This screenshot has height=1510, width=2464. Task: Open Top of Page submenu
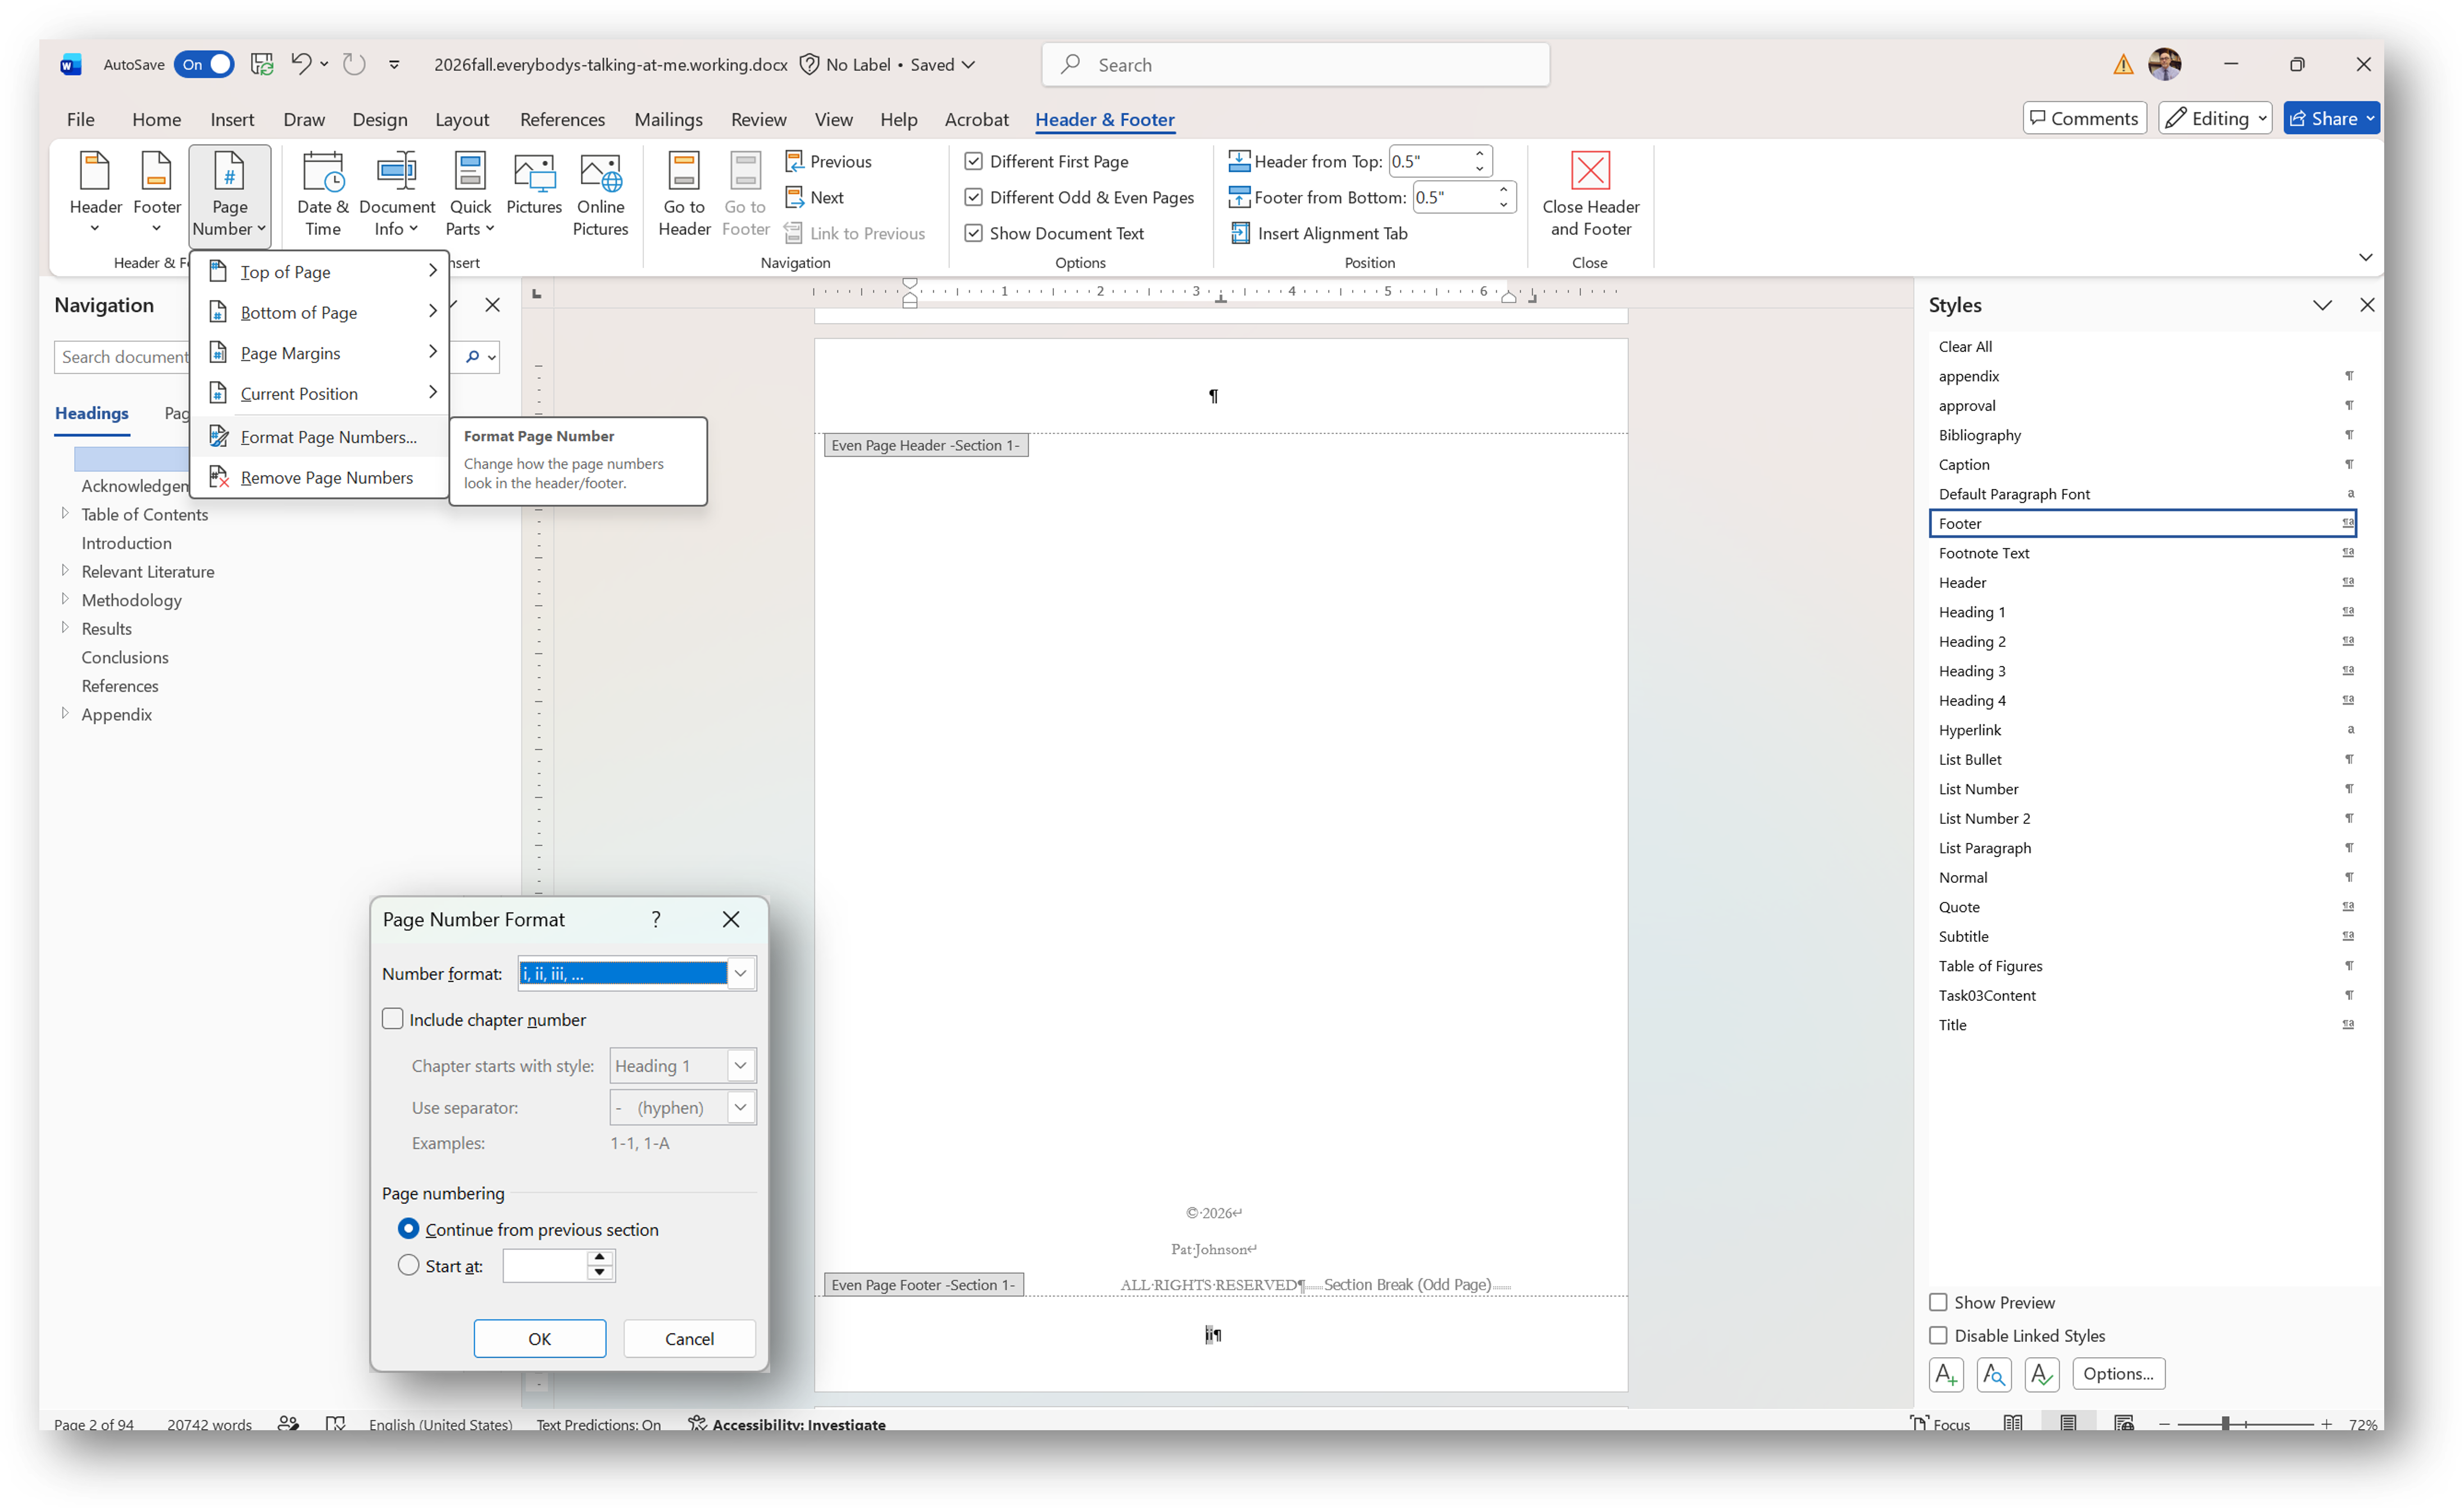click(320, 271)
